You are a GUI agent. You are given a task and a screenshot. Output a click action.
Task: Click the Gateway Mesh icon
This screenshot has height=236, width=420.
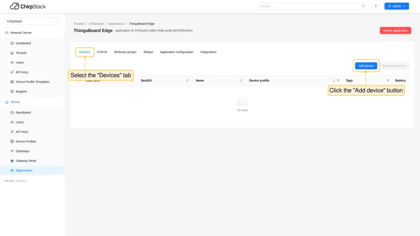12,161
